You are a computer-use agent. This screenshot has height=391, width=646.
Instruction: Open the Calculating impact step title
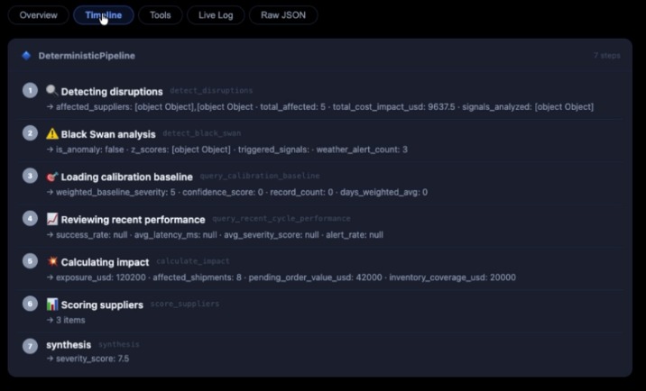105,262
